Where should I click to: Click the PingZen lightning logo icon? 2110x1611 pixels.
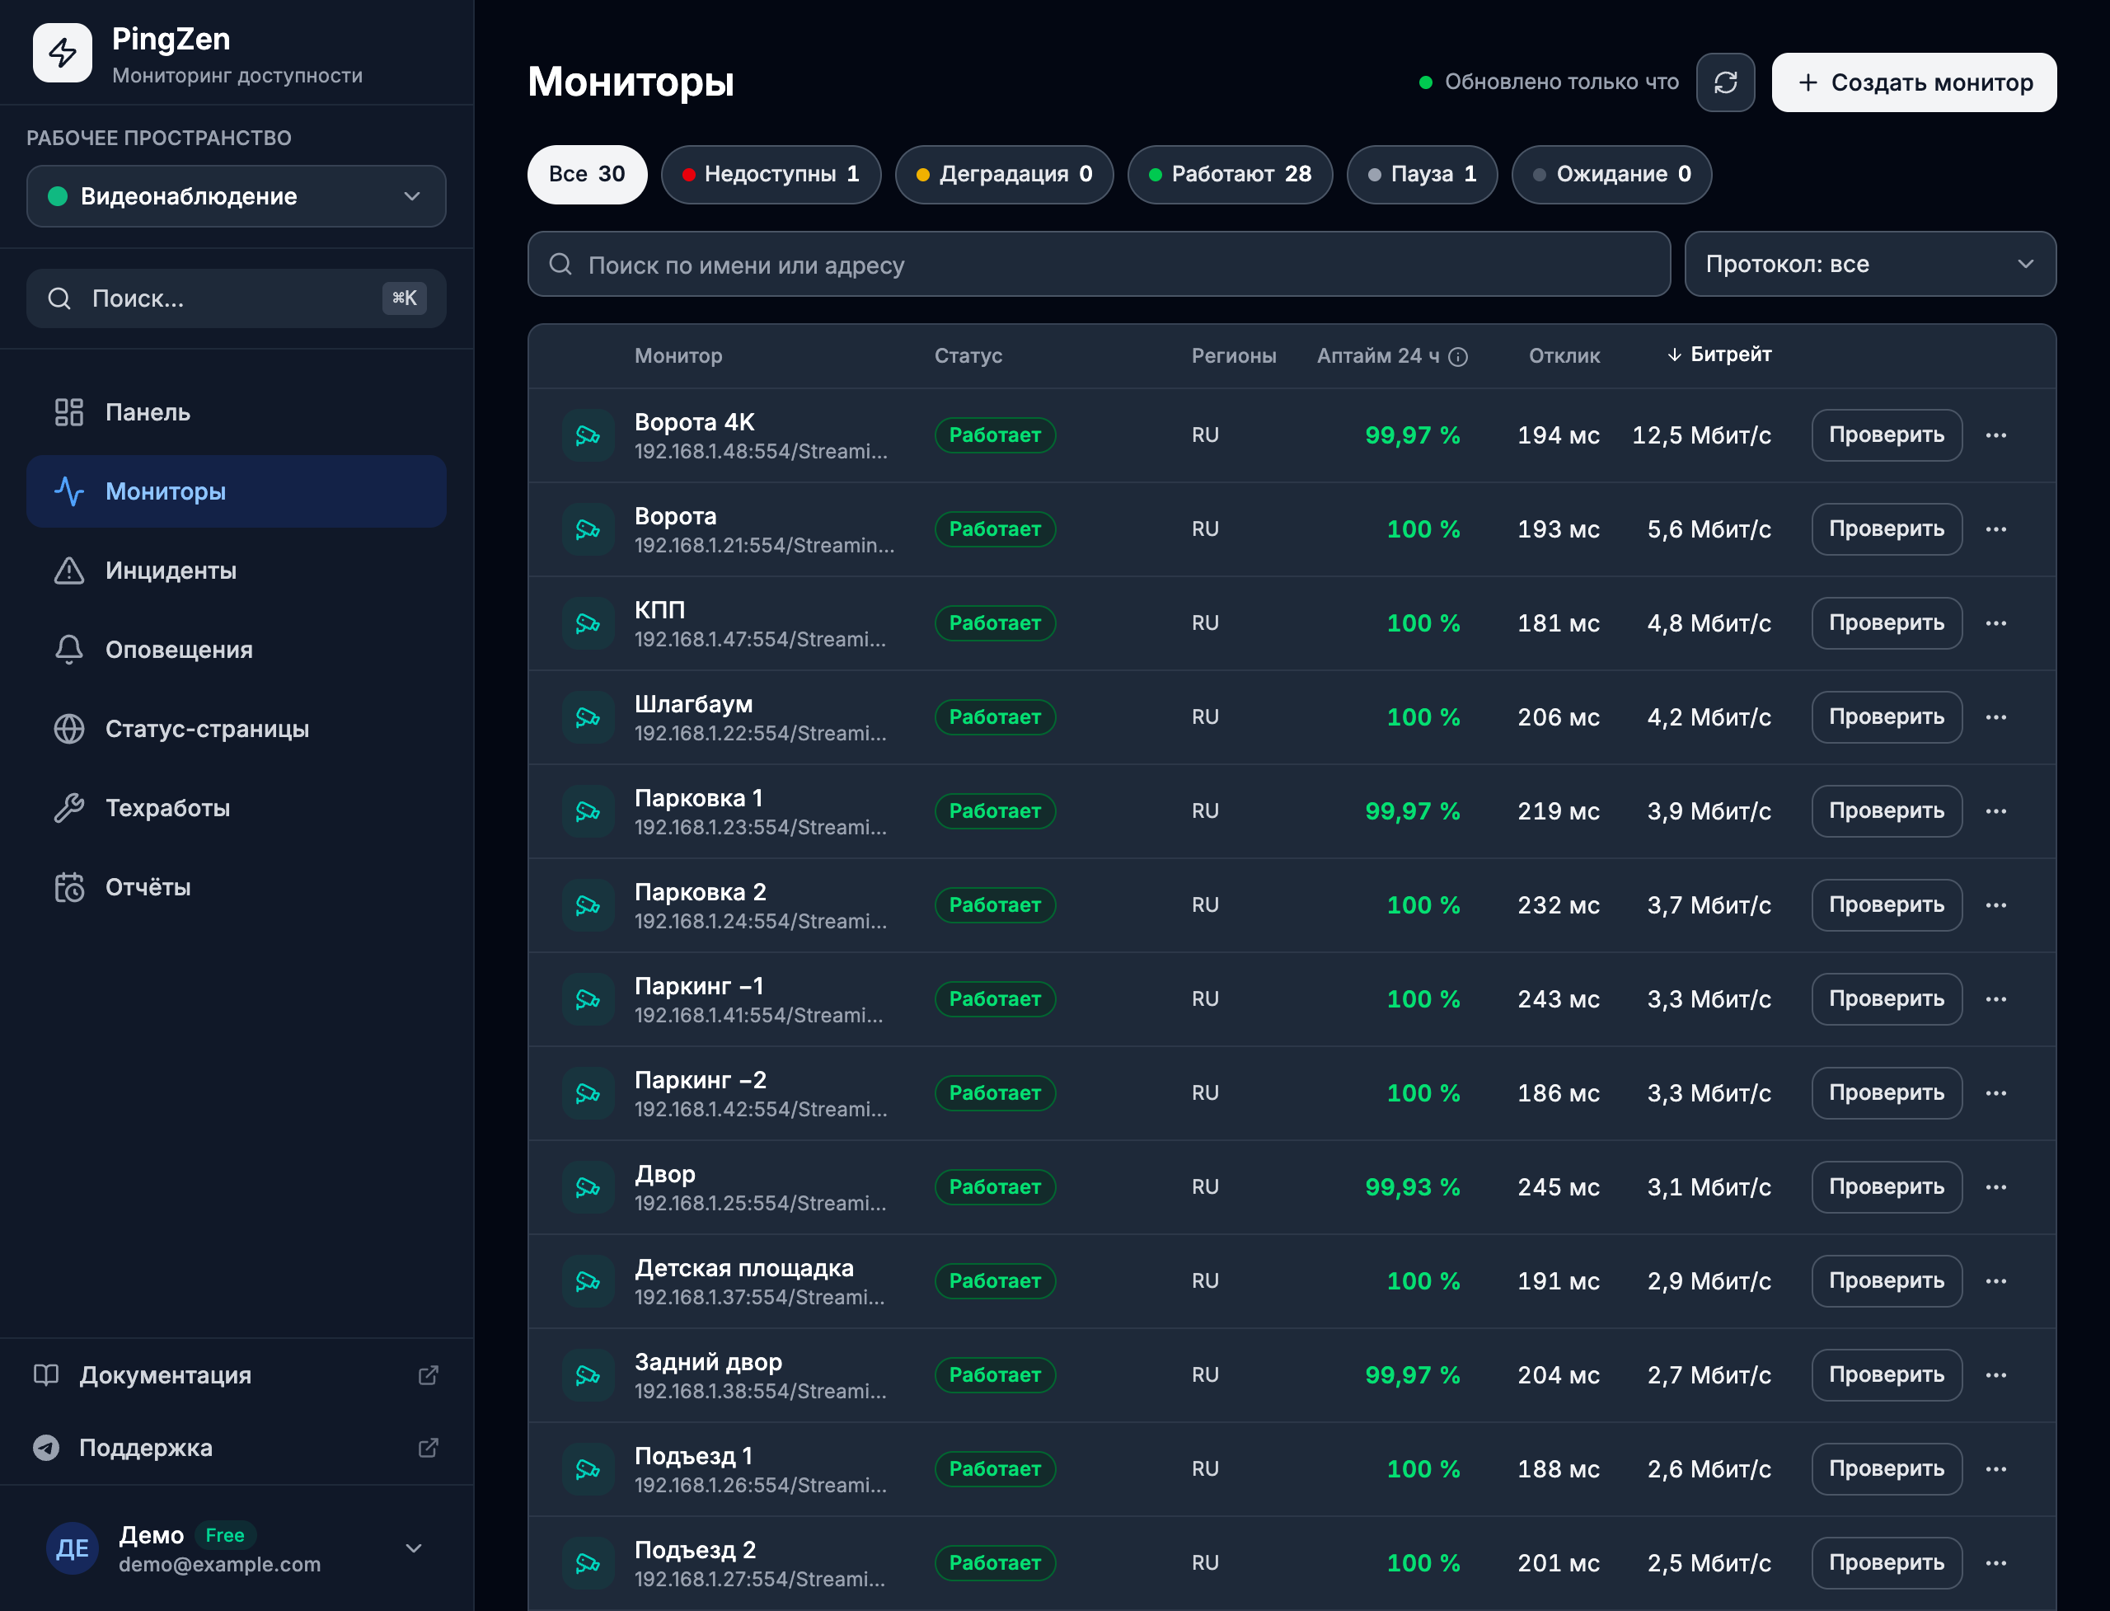(63, 53)
